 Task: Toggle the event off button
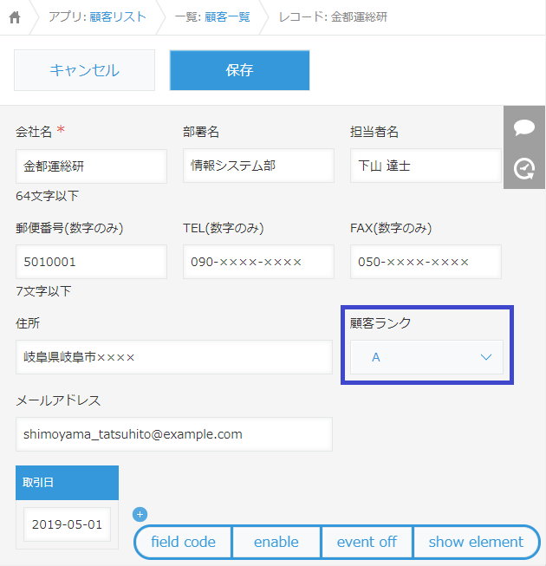367,542
